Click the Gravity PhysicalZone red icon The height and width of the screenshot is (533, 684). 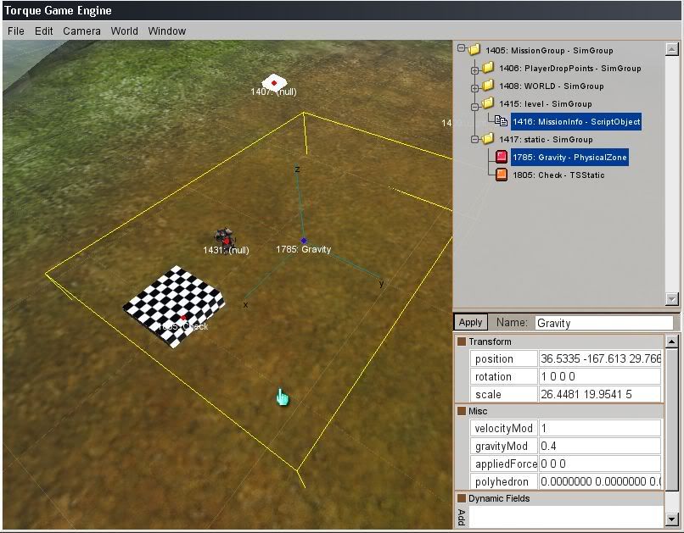coord(502,157)
